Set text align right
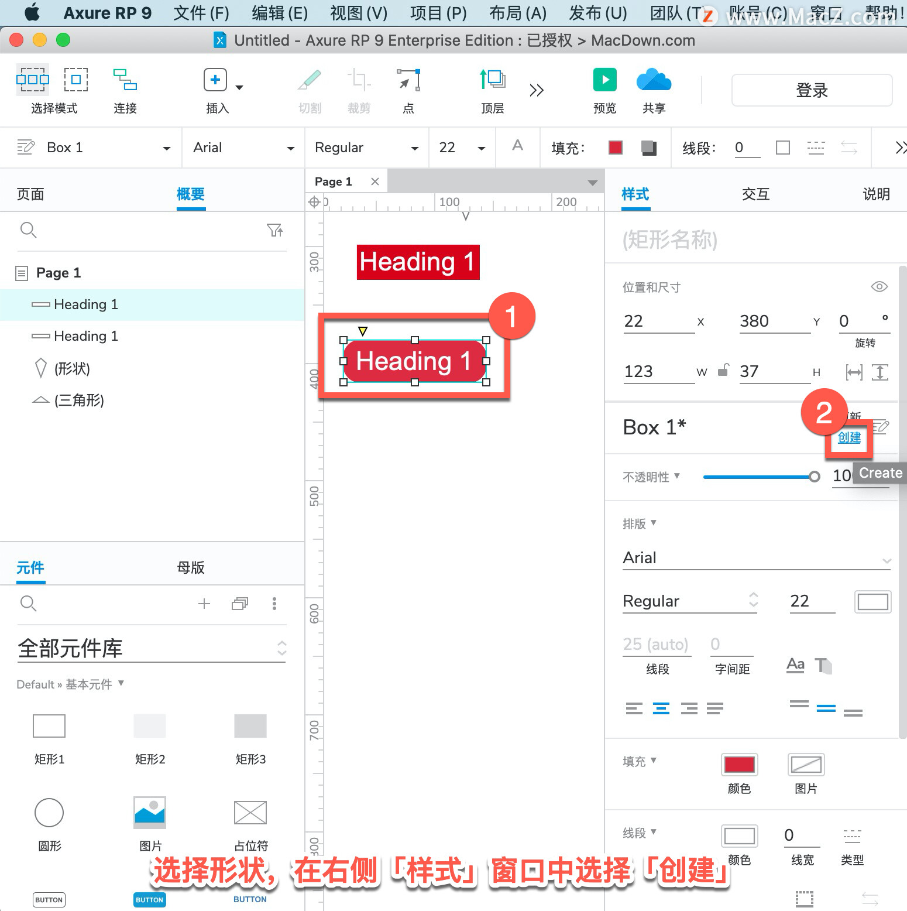907x911 pixels. coord(689,709)
